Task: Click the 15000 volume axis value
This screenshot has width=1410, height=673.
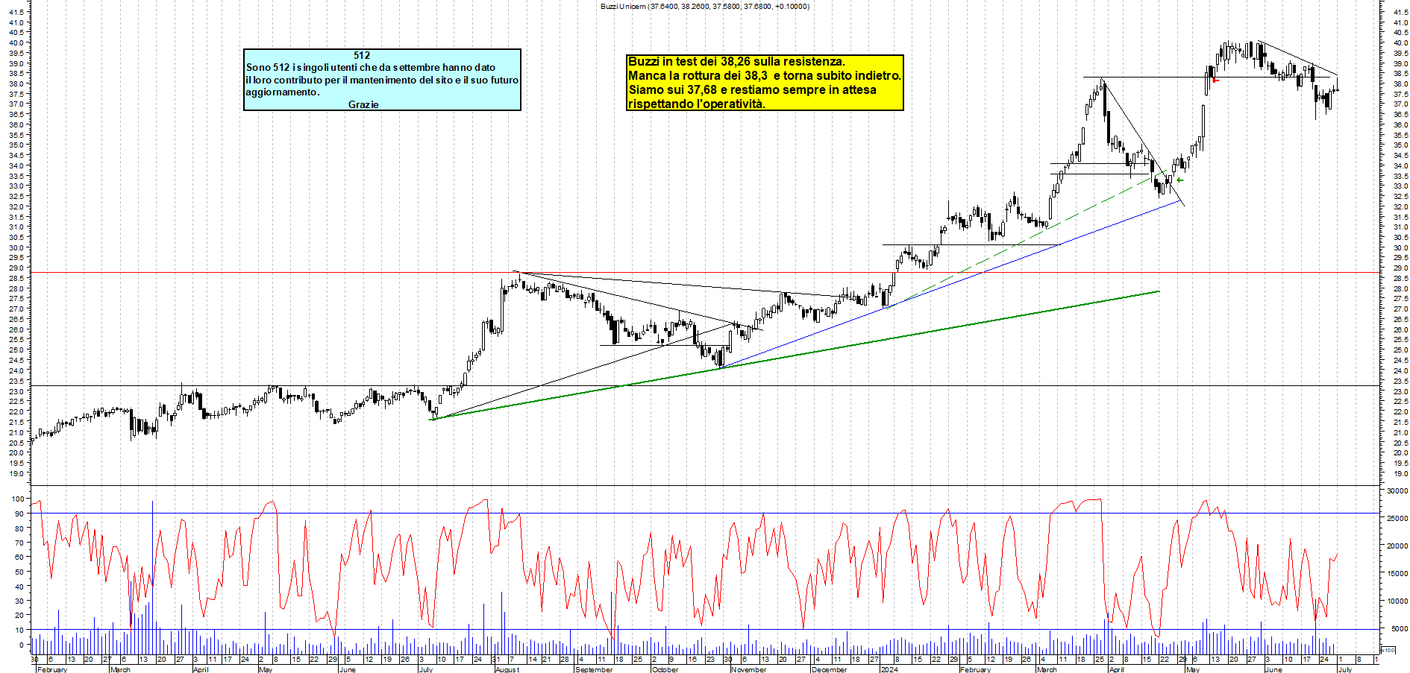Action: pyautogui.click(x=1397, y=573)
